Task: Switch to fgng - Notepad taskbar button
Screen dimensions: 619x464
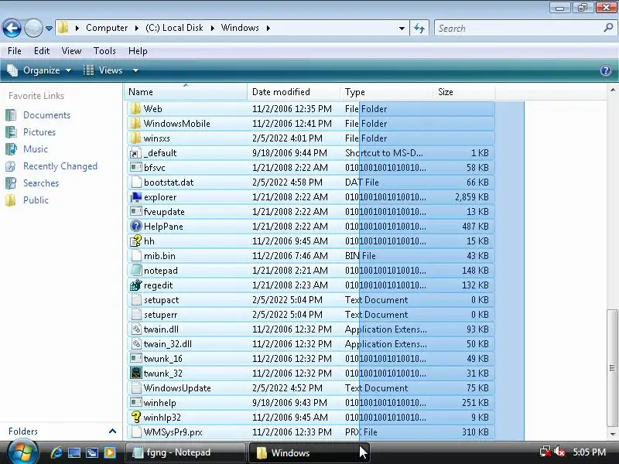Action: [186, 452]
